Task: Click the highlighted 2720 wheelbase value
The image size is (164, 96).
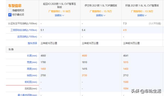Action: (x=84, y=75)
